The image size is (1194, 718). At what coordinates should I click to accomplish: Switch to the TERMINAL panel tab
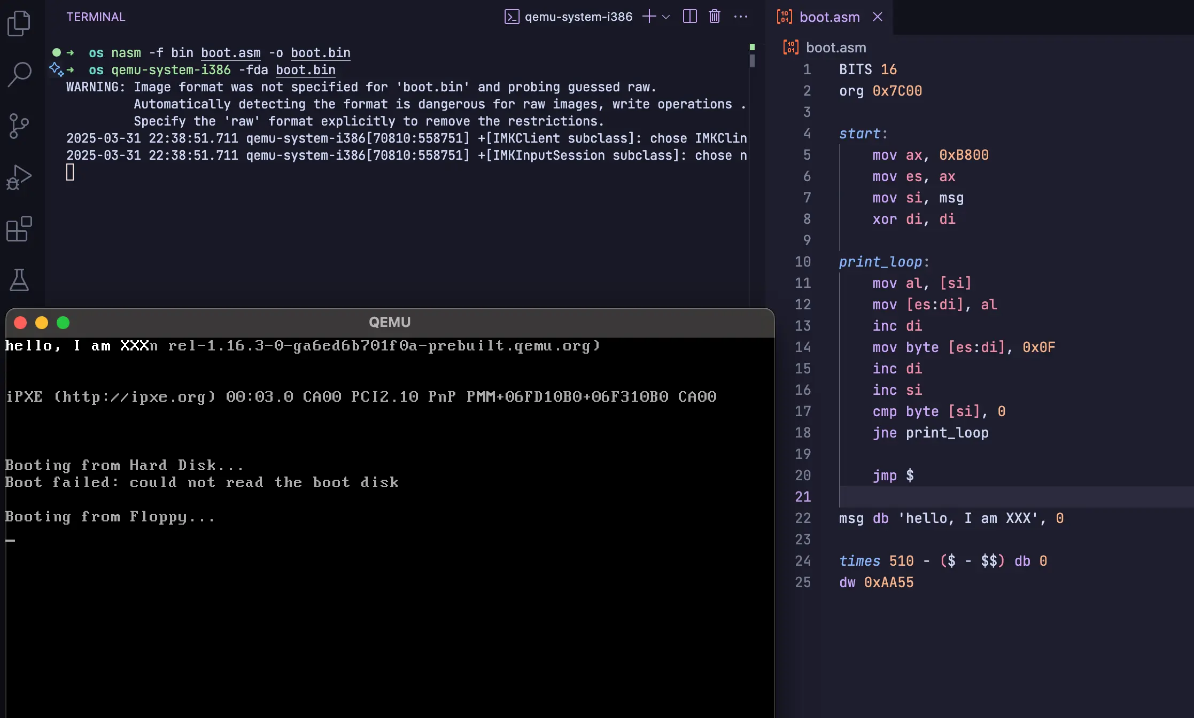(x=96, y=17)
